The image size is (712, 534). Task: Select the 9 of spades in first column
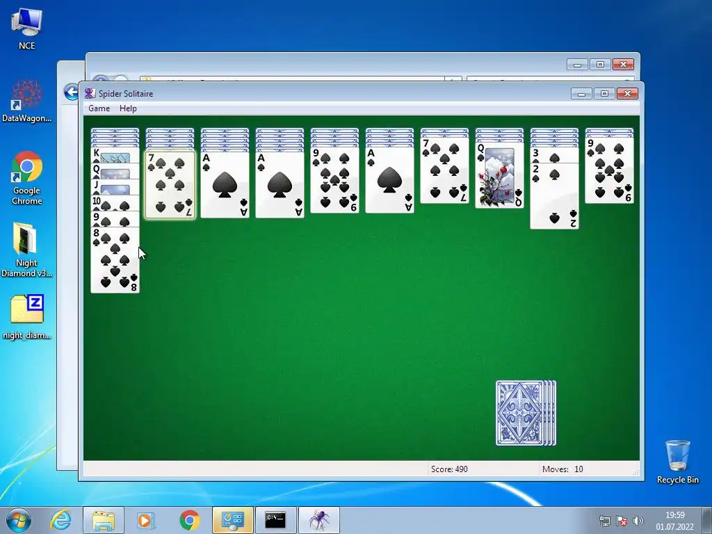tap(115, 219)
